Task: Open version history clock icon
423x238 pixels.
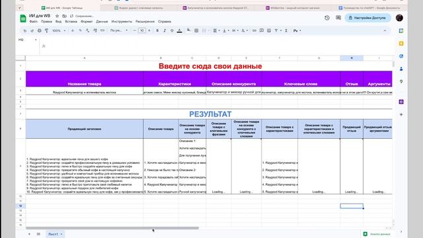Action: coord(327,18)
